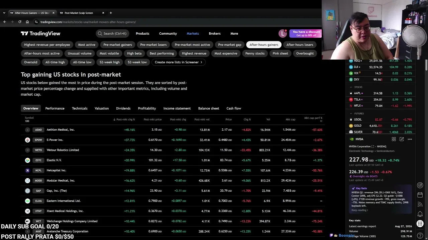428x240 pixels.
Task: Click the browser address bar URL
Action: 88,22
